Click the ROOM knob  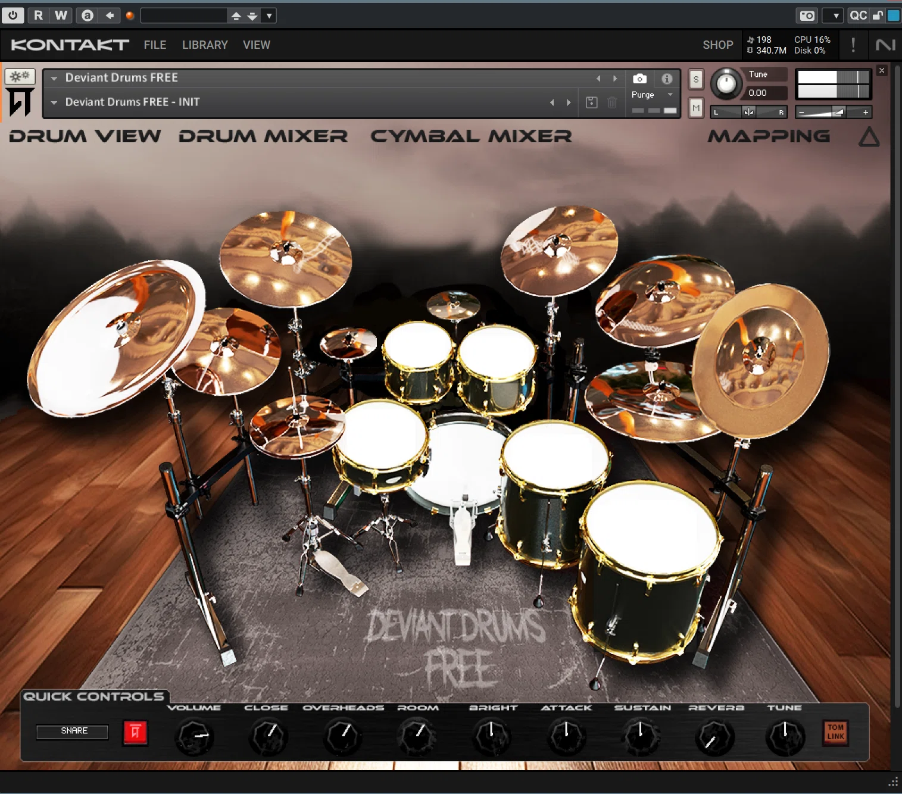pyautogui.click(x=417, y=736)
